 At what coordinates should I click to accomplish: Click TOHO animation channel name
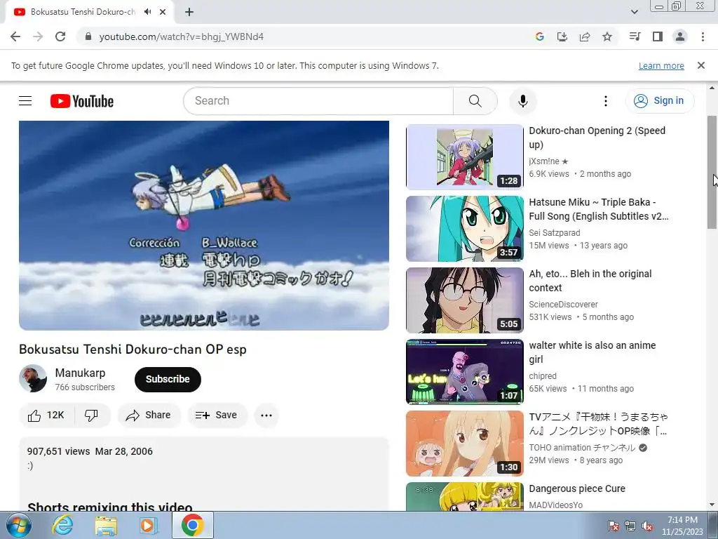click(582, 447)
